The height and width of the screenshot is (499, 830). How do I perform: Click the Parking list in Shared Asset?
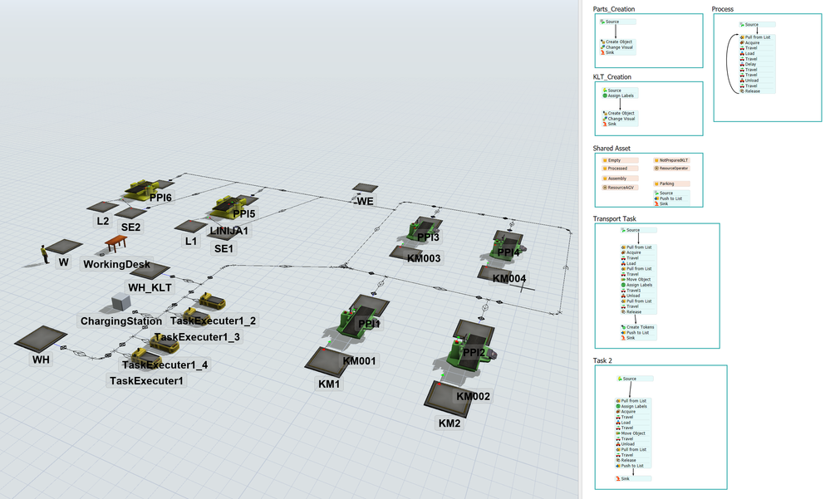point(672,183)
